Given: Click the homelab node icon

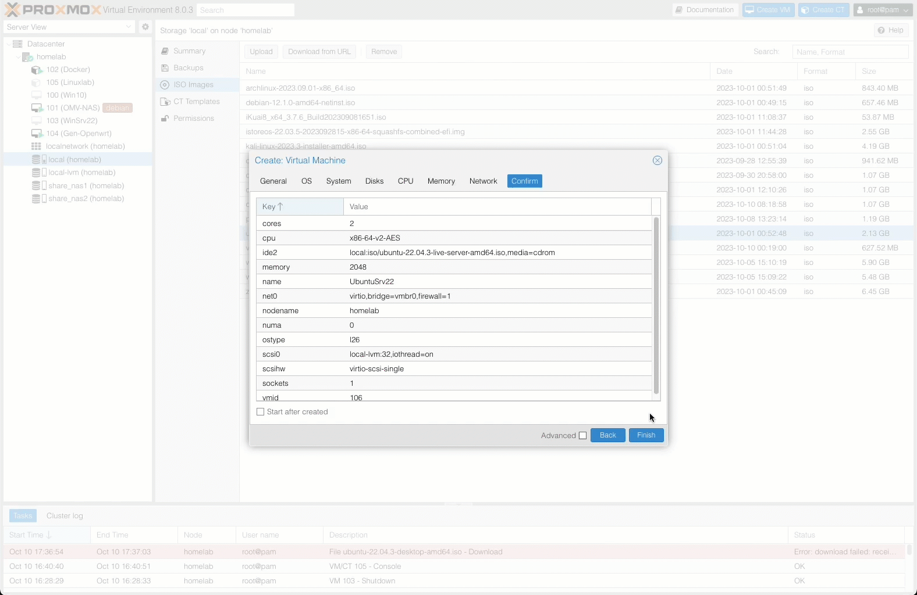Looking at the screenshot, I should [x=27, y=57].
